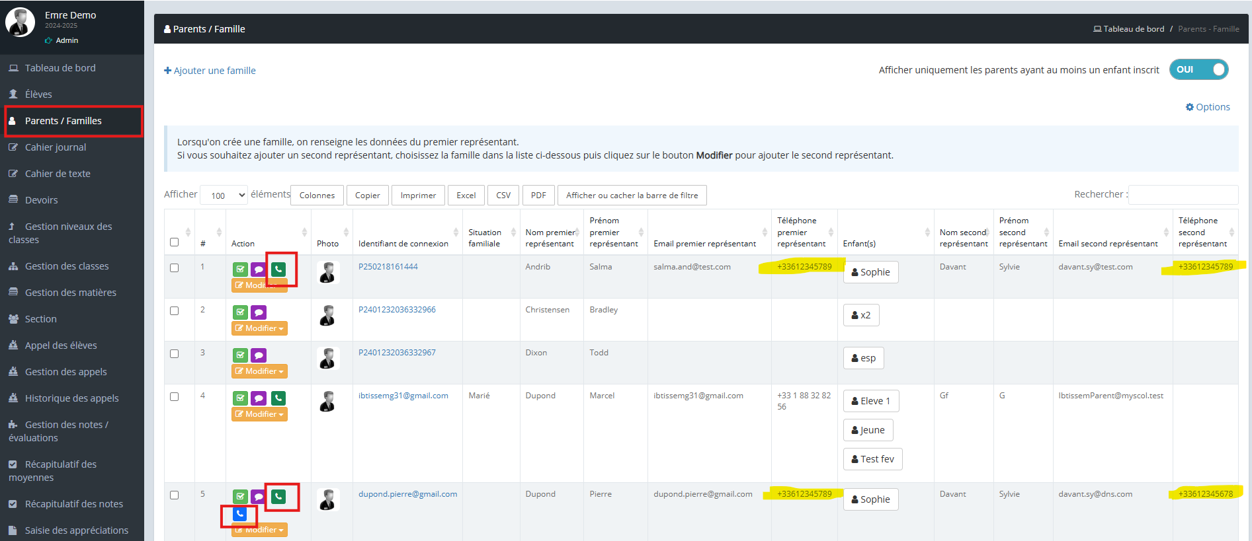Tick the checkbox for row 4
This screenshot has height=541, width=1252.
coord(175,397)
